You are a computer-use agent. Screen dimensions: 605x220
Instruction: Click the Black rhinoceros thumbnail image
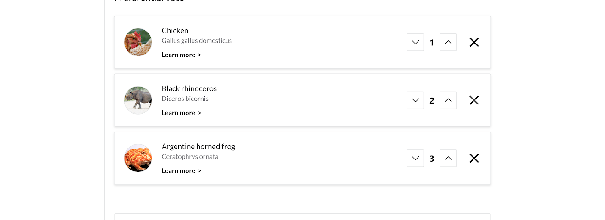pos(138,100)
